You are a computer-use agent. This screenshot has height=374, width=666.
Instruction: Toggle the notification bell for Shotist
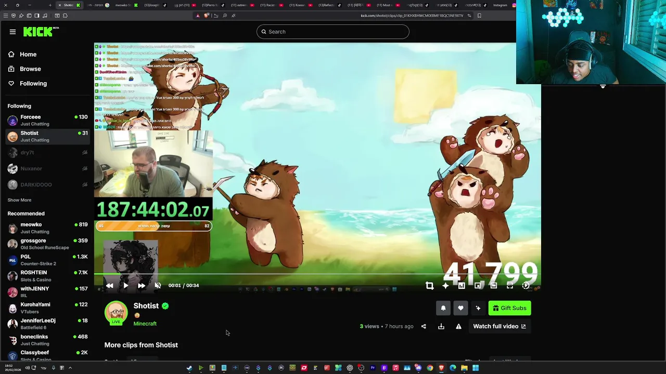[443, 308]
